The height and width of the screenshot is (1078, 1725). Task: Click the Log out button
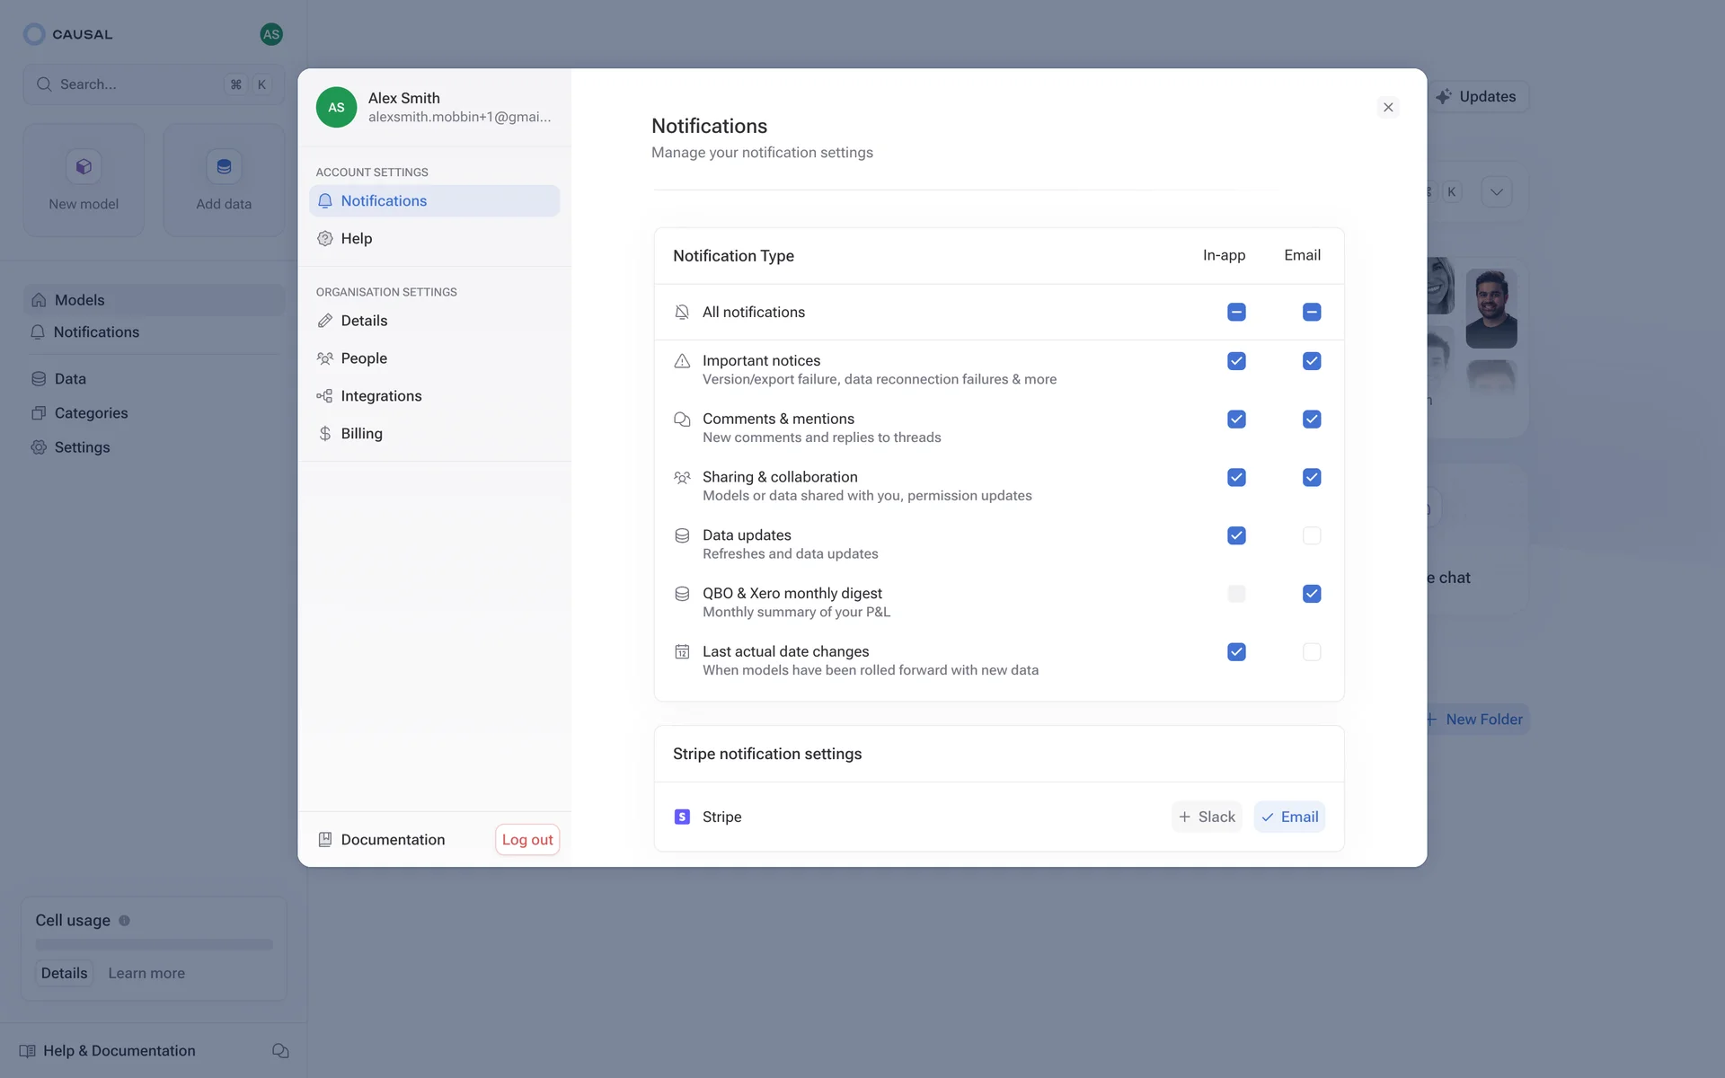click(527, 839)
